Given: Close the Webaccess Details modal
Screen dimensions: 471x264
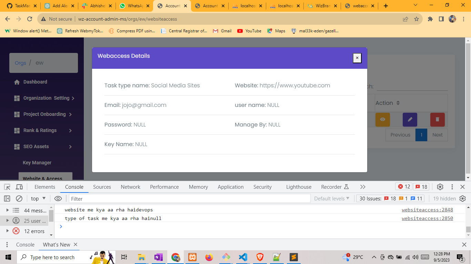Looking at the screenshot, I should coord(357,58).
